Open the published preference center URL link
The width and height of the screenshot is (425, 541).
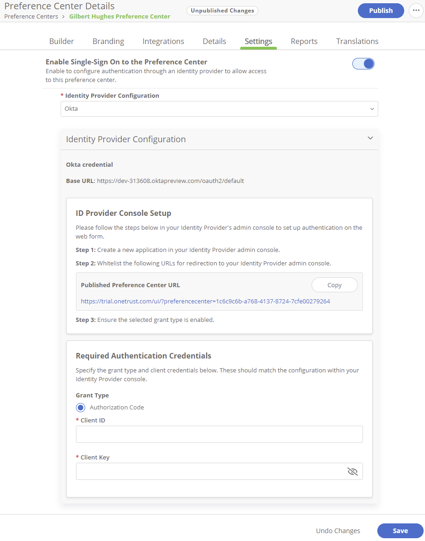pyautogui.click(x=205, y=301)
